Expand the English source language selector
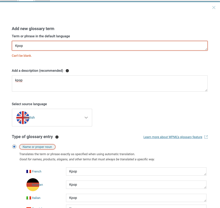 (52, 118)
